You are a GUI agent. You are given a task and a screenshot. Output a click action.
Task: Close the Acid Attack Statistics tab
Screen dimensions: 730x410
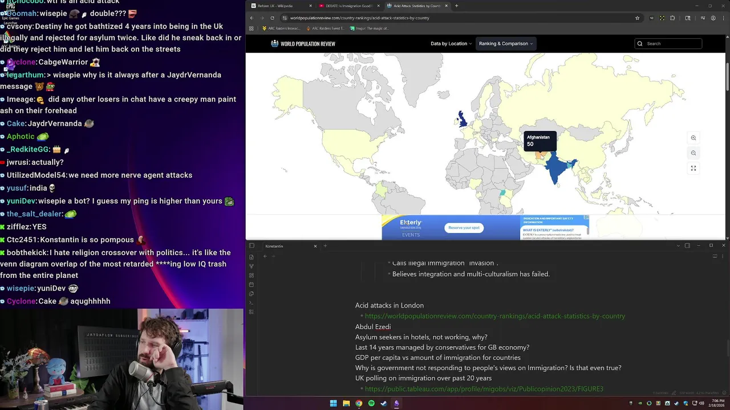click(447, 6)
